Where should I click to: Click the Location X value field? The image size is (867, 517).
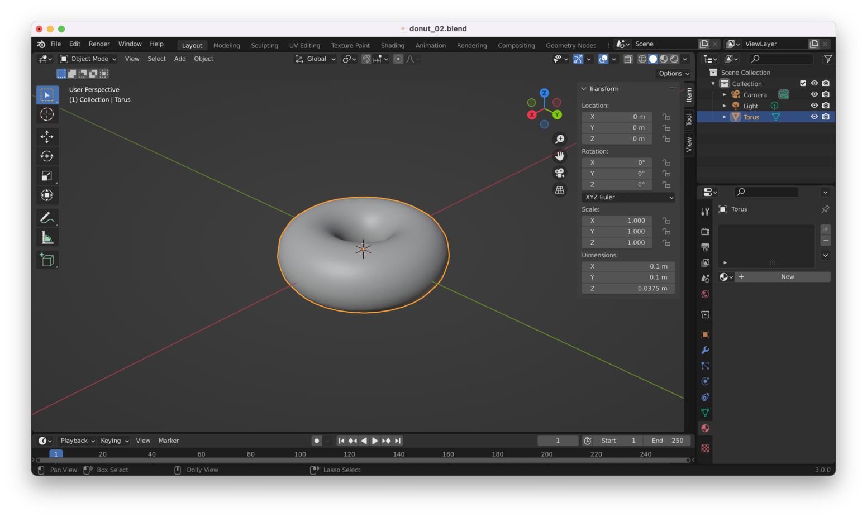617,117
